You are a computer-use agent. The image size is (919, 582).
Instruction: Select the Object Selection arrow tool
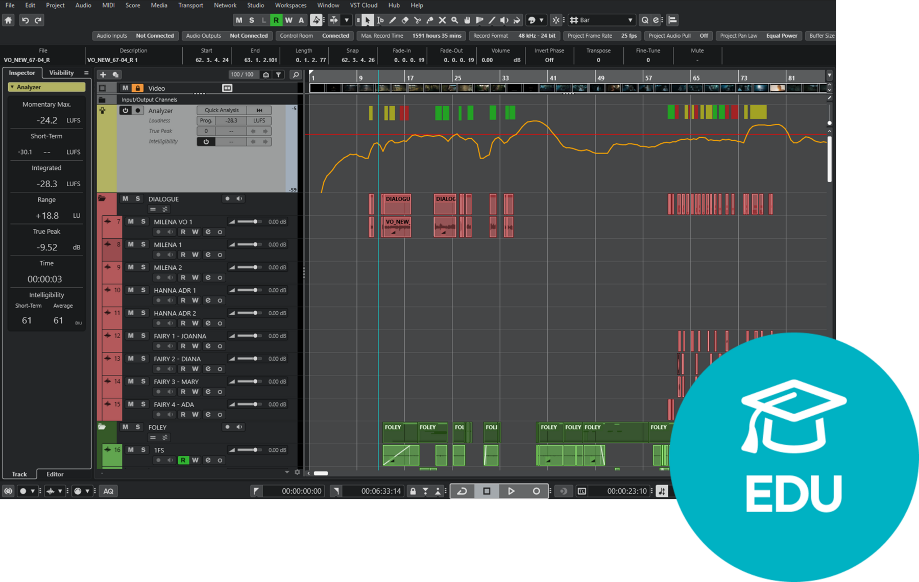[x=368, y=20]
